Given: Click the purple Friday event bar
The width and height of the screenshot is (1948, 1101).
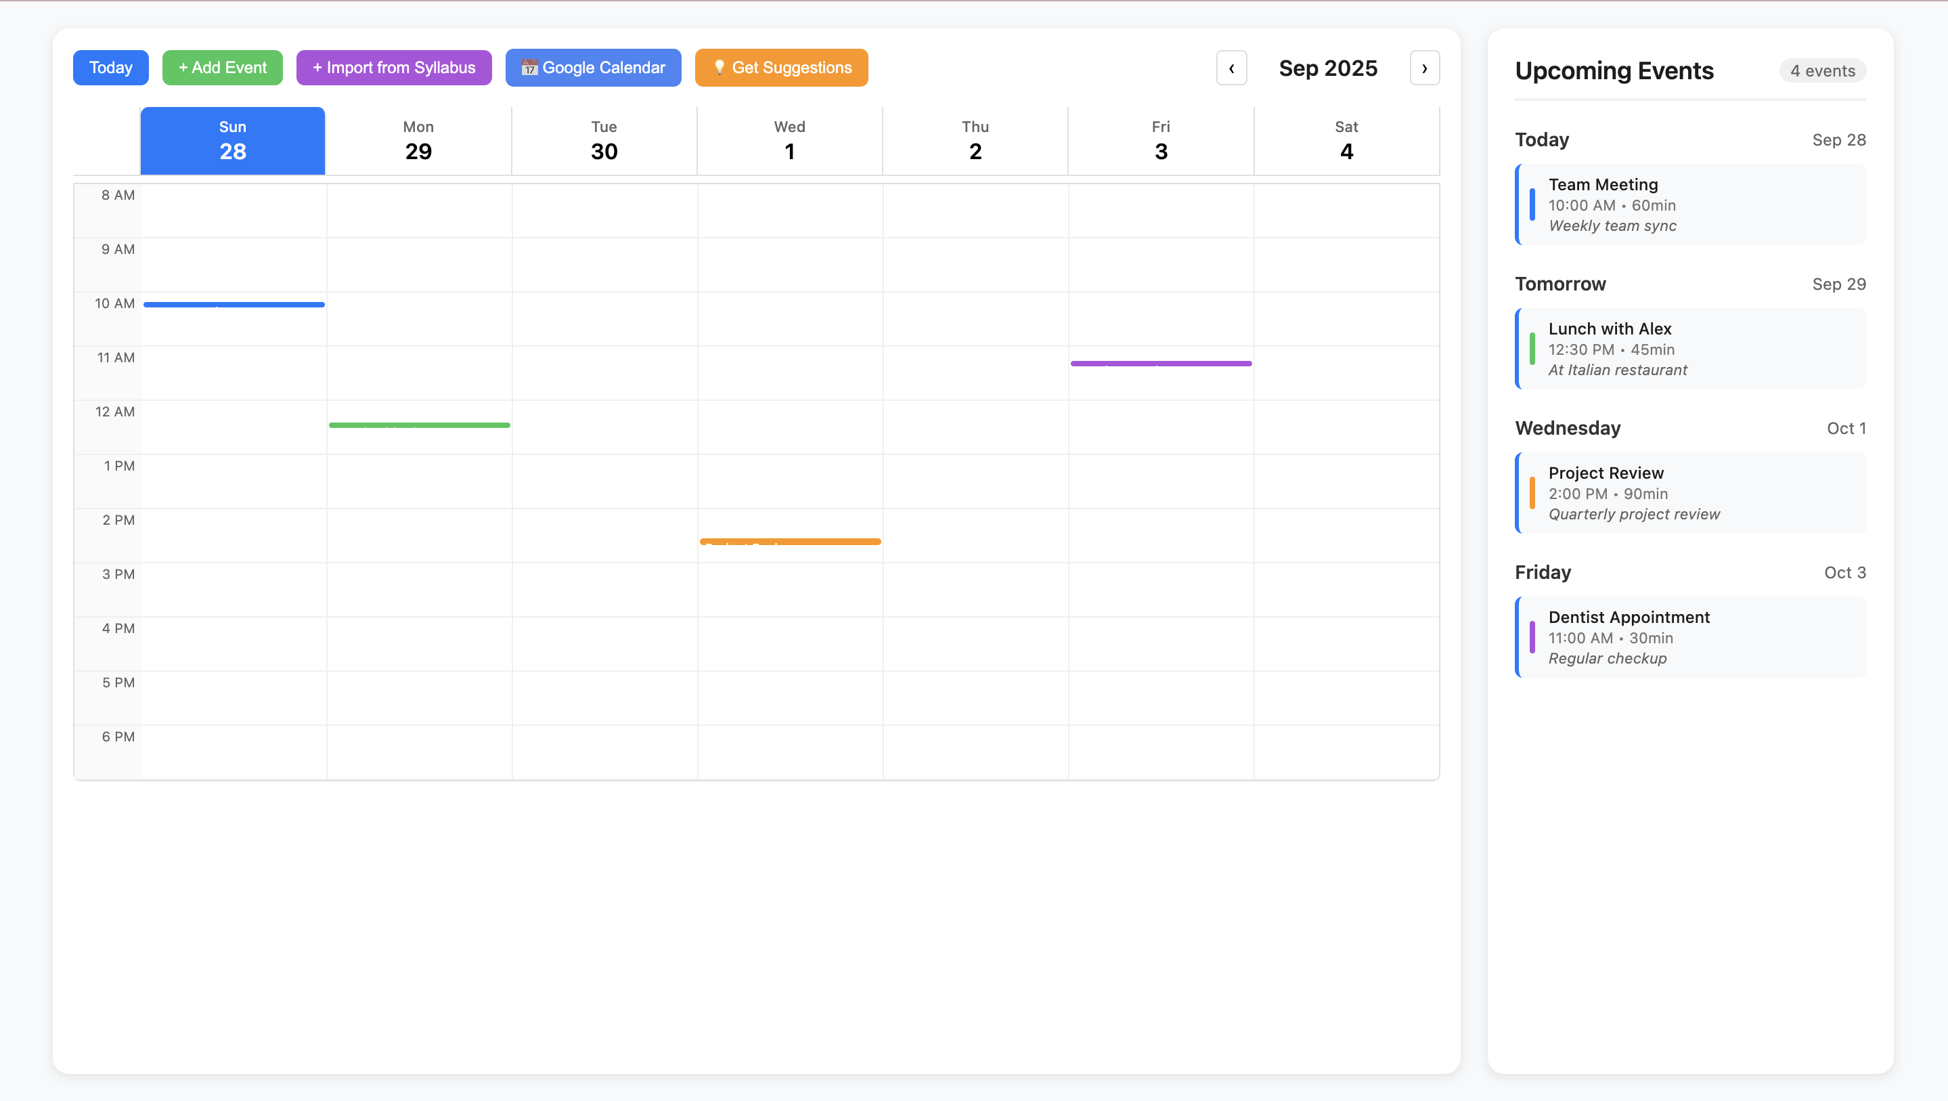Looking at the screenshot, I should pyautogui.click(x=1161, y=364).
